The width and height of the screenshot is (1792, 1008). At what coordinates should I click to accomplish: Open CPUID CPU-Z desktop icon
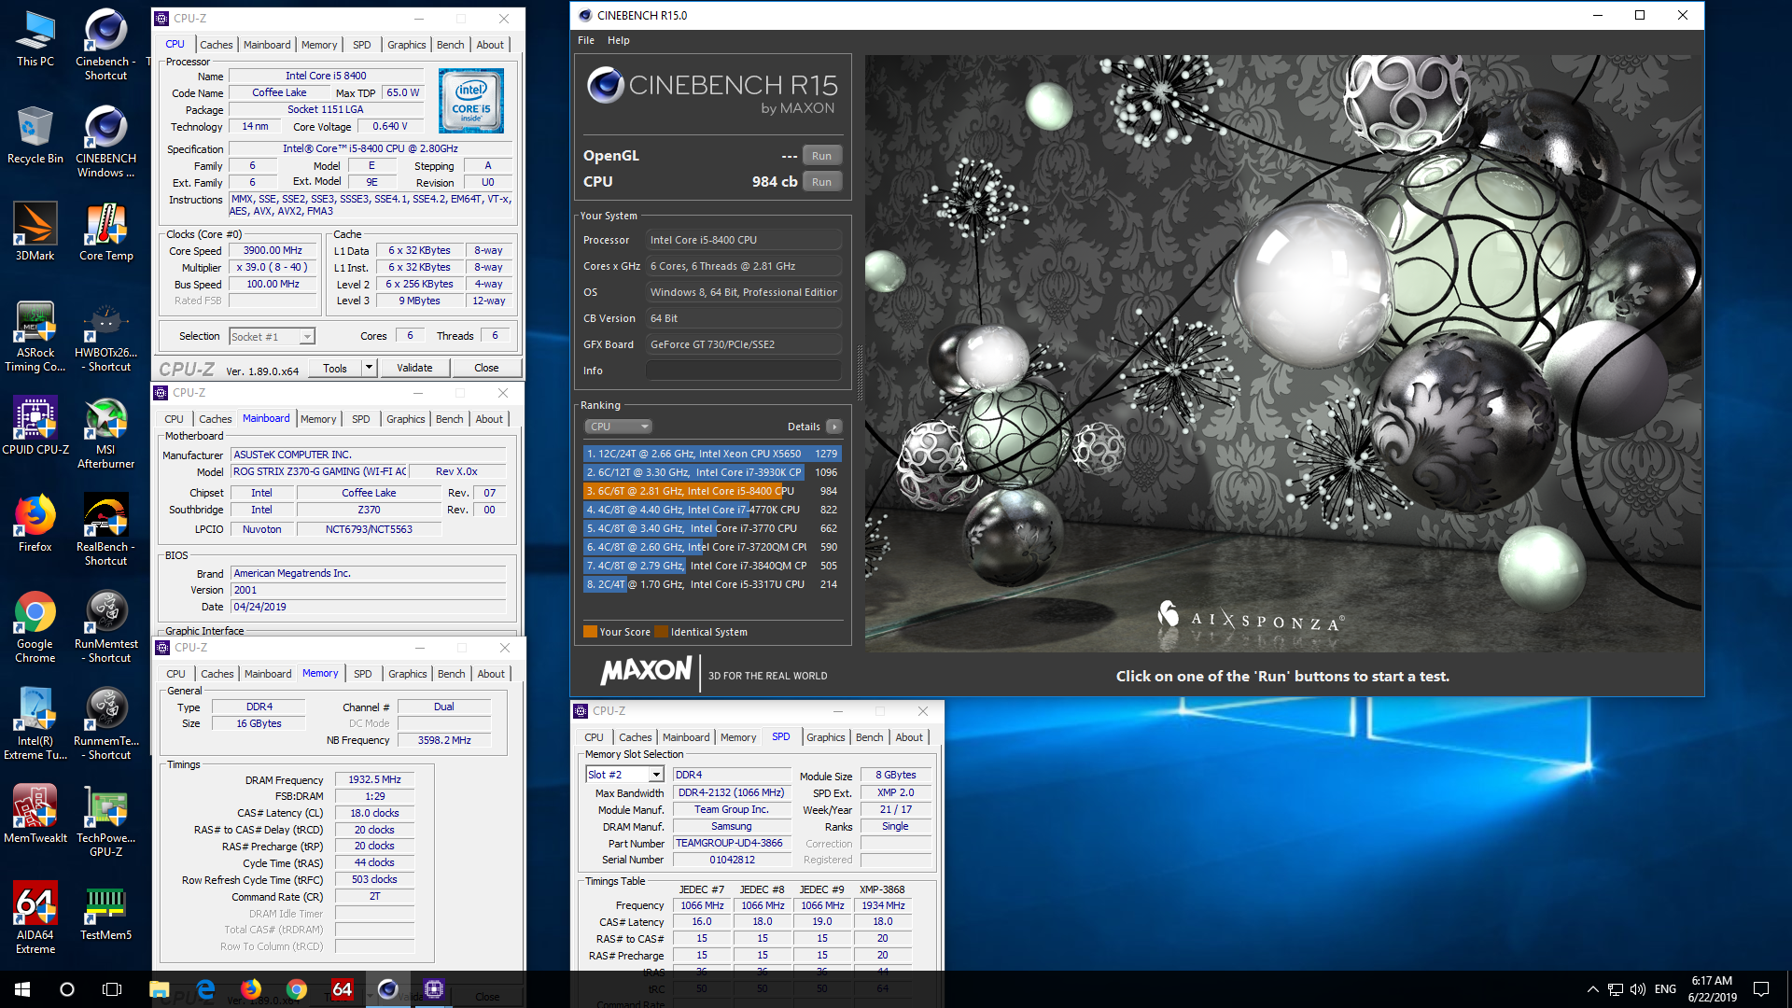click(35, 427)
